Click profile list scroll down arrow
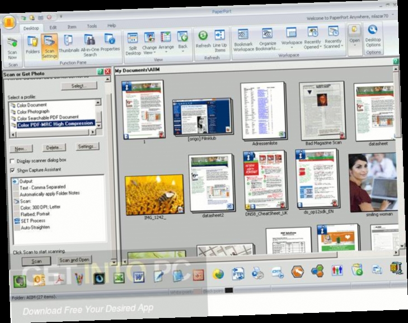Image resolution: width=408 pixels, height=323 pixels. (x=99, y=126)
